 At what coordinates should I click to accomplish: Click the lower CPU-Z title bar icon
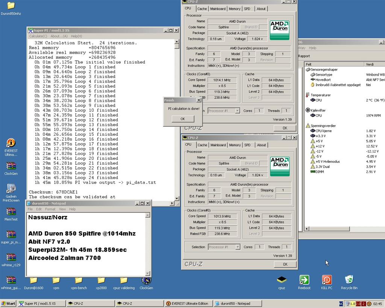(185, 138)
